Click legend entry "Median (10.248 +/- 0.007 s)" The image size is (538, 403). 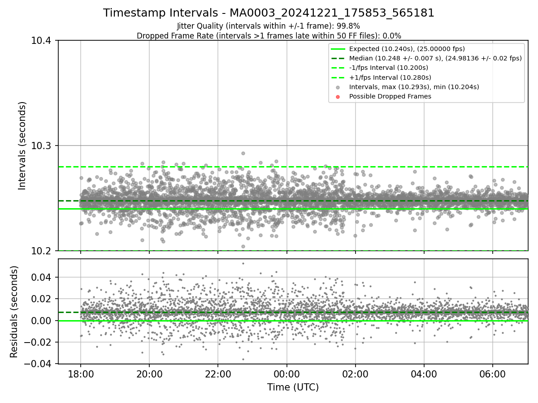[435, 58]
